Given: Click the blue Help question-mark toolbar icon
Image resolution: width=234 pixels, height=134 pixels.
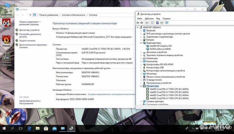Looking at the screenshot, I should (157, 23).
